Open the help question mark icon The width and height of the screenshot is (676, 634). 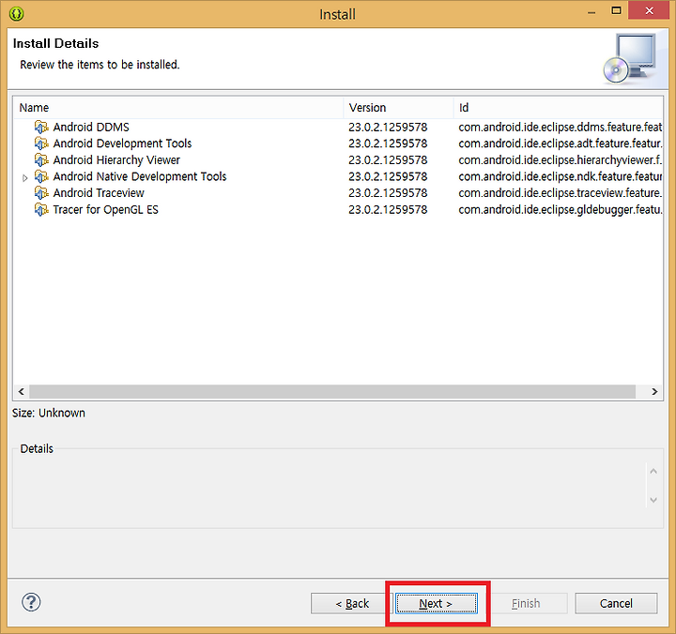pyautogui.click(x=31, y=602)
